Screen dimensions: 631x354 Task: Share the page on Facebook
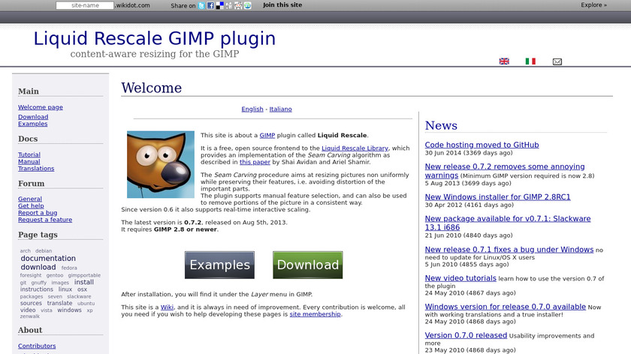210,6
